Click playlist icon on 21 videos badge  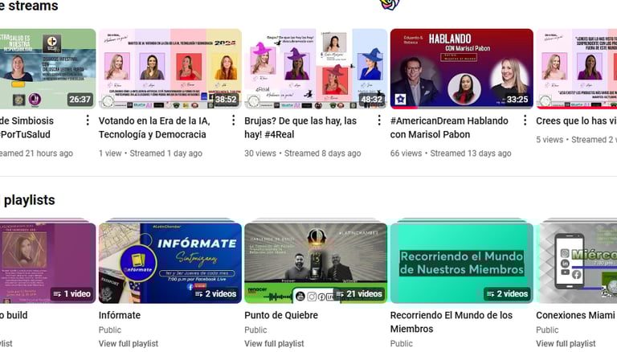(x=340, y=294)
